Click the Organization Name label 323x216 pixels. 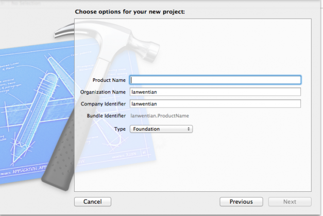coord(103,92)
